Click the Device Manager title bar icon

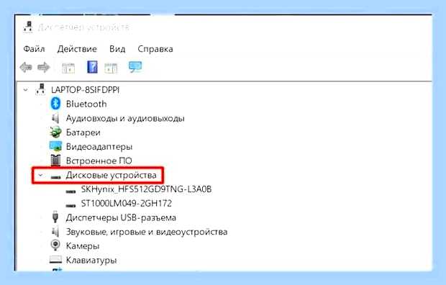pyautogui.click(x=28, y=27)
